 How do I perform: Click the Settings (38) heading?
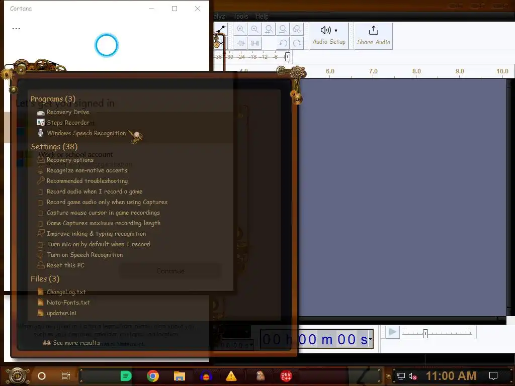(x=54, y=147)
